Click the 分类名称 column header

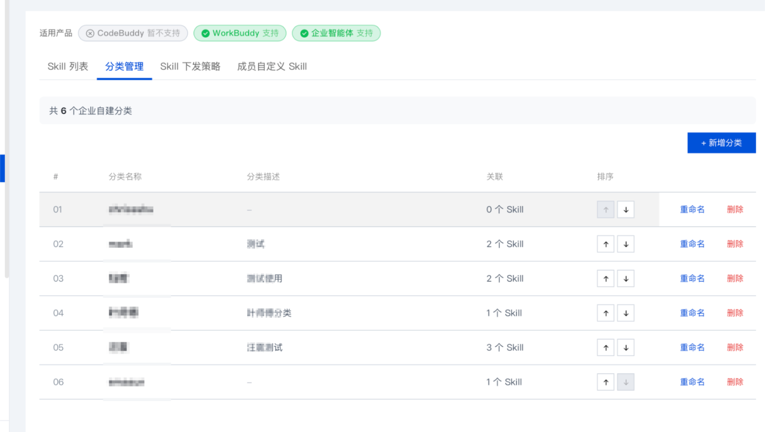125,177
